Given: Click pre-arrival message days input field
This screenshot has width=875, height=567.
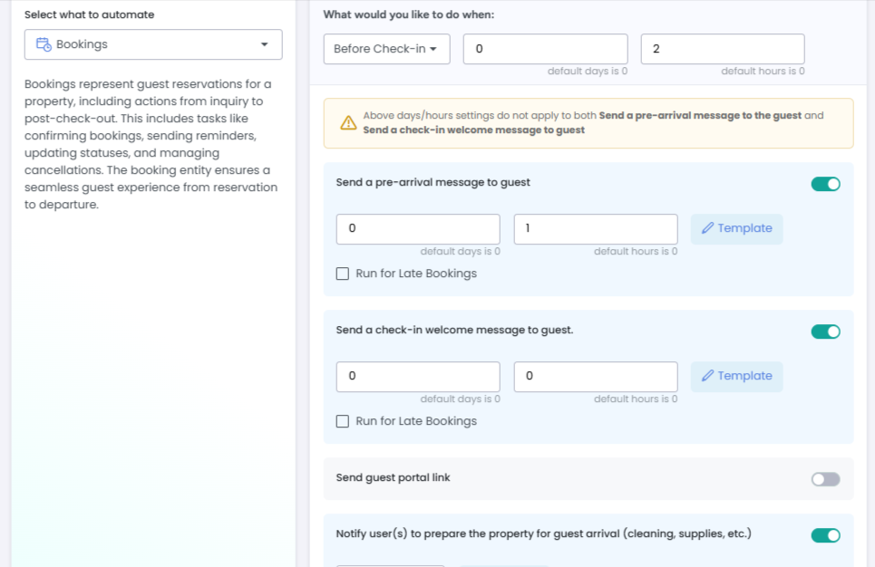Looking at the screenshot, I should click(417, 228).
